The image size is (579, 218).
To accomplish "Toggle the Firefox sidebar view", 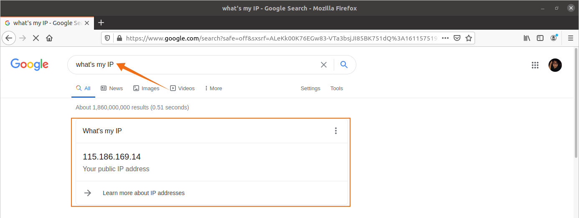I will pyautogui.click(x=540, y=38).
